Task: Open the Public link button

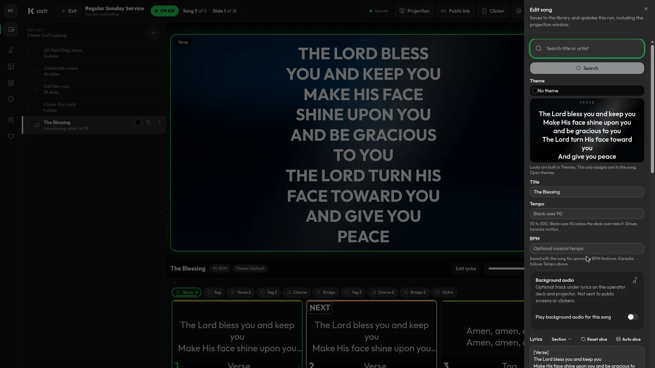Action: click(x=455, y=11)
